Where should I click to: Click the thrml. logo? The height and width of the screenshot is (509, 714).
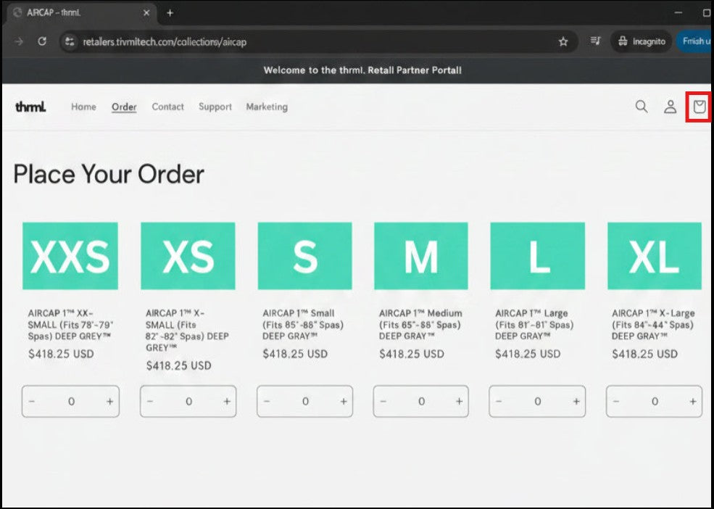pyautogui.click(x=30, y=107)
